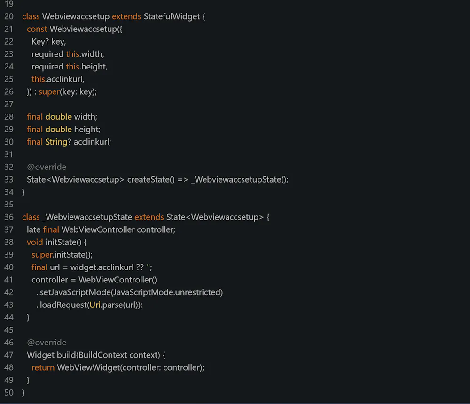The width and height of the screenshot is (470, 404).
Task: Click "@override" annotation on line 32
Action: click(x=47, y=167)
